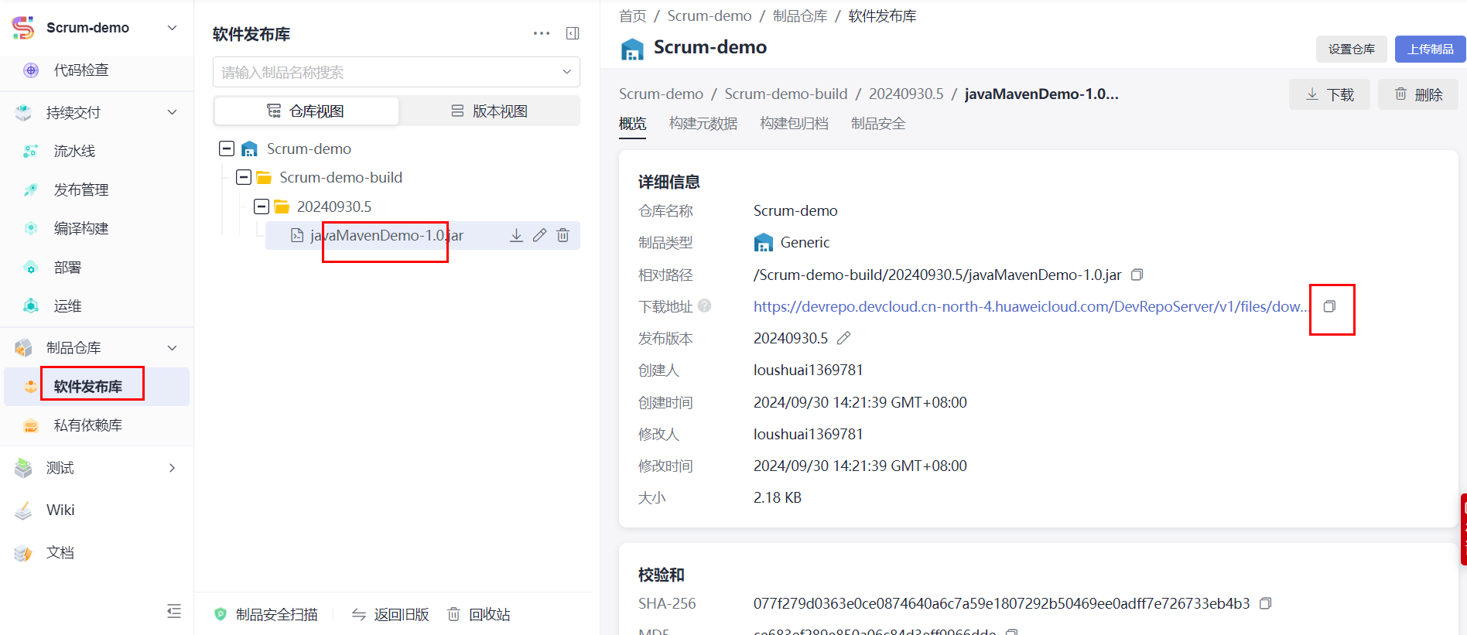Image resolution: width=1467 pixels, height=635 pixels.
Task: Click the 上传制品 upload artifact button
Action: pos(1431,49)
